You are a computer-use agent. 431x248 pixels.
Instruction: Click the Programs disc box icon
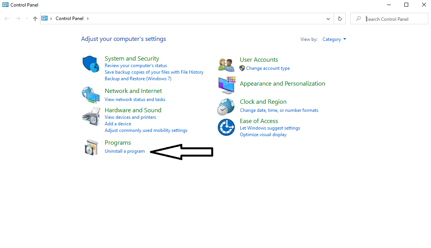[91, 147]
